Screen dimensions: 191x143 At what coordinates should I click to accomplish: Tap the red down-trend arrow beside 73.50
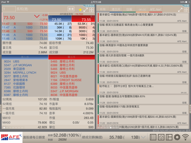(x=37, y=16)
